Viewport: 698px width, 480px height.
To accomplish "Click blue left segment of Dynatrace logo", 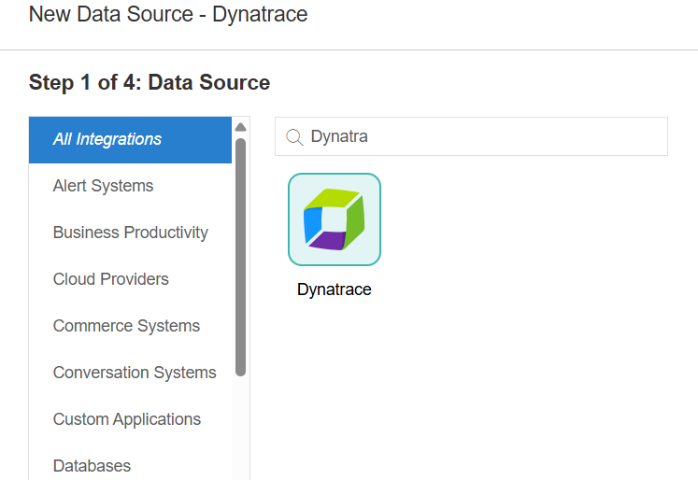I will coord(313,222).
